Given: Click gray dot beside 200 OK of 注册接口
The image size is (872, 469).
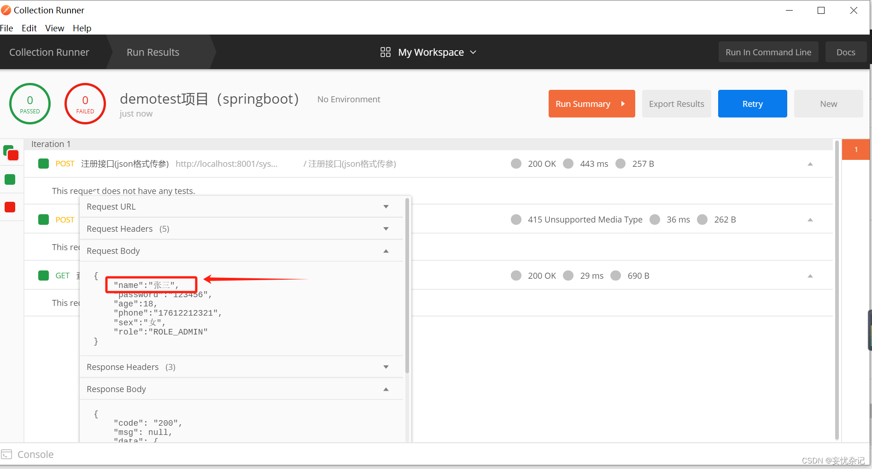Looking at the screenshot, I should 516,164.
